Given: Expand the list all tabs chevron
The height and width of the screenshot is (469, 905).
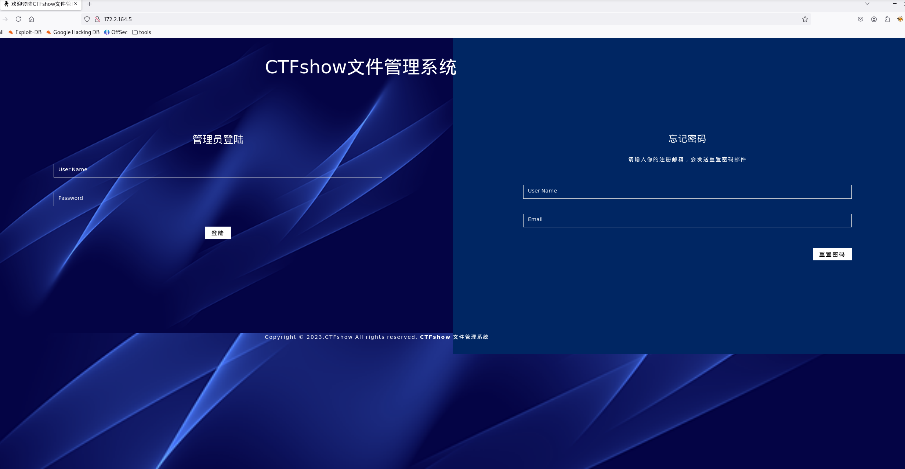Looking at the screenshot, I should (x=867, y=4).
